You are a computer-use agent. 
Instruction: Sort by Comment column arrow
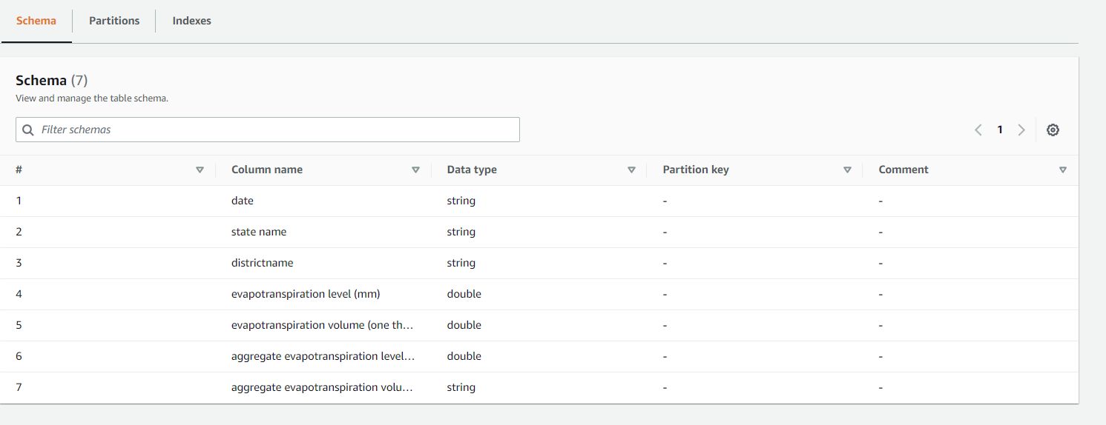pos(1063,170)
